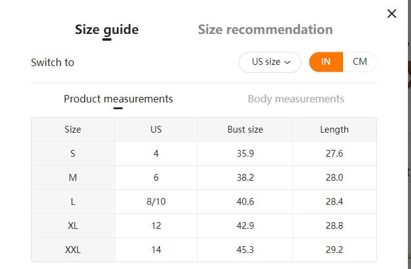Select the XXL size row

[x=204, y=250]
